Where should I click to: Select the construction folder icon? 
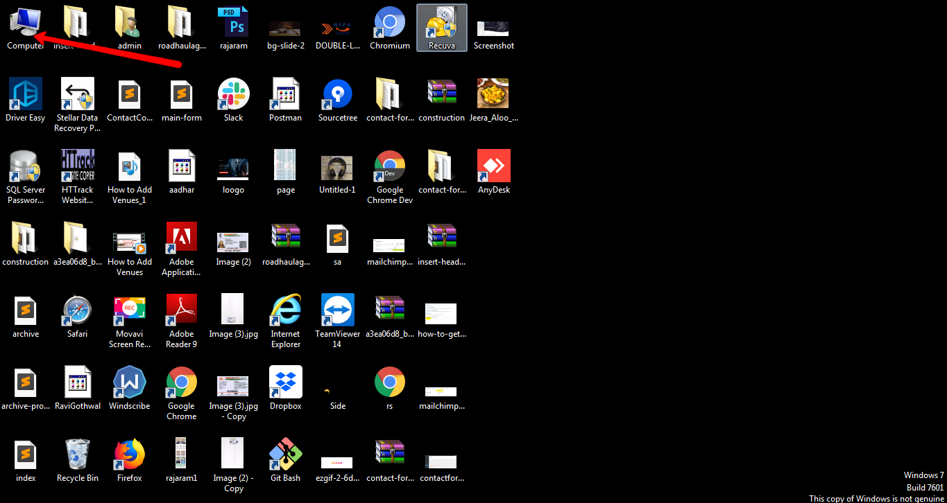26,244
